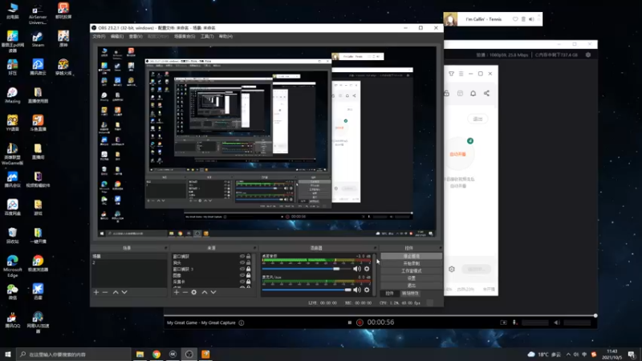The height and width of the screenshot is (361, 642).
Task: Expand hidden system tray icons chevron
Action: 568,355
